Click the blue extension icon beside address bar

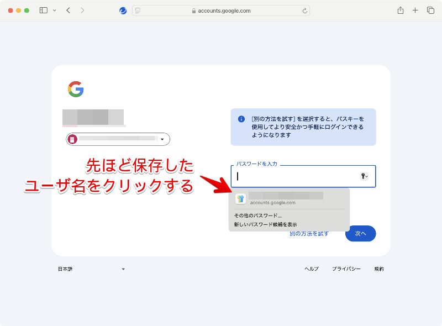(x=123, y=10)
